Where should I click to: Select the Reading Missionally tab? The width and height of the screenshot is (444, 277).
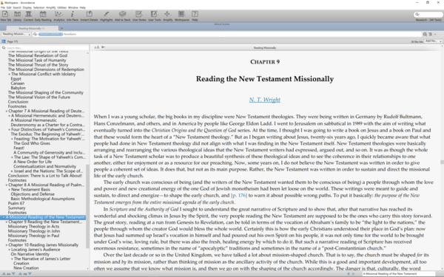click(32, 28)
